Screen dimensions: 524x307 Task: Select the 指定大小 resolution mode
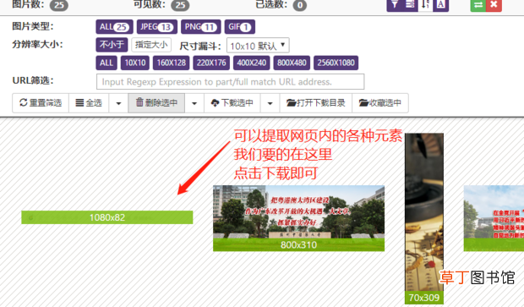[151, 45]
